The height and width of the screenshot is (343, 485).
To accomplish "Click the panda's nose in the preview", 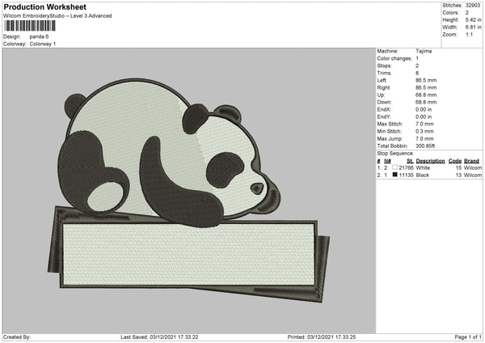I will point(258,188).
